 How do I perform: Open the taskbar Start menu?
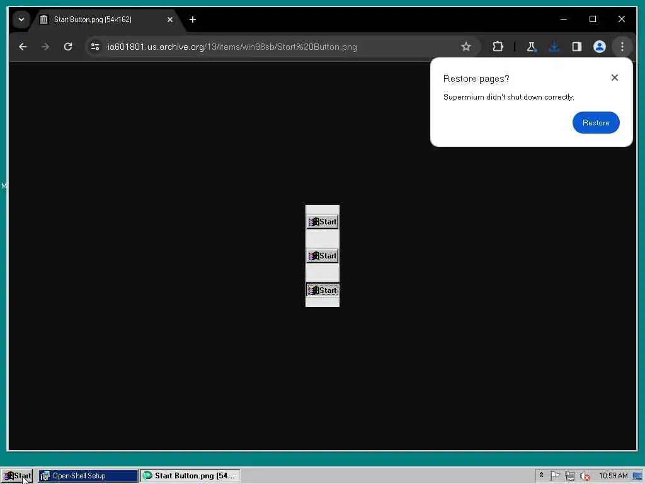tap(17, 476)
